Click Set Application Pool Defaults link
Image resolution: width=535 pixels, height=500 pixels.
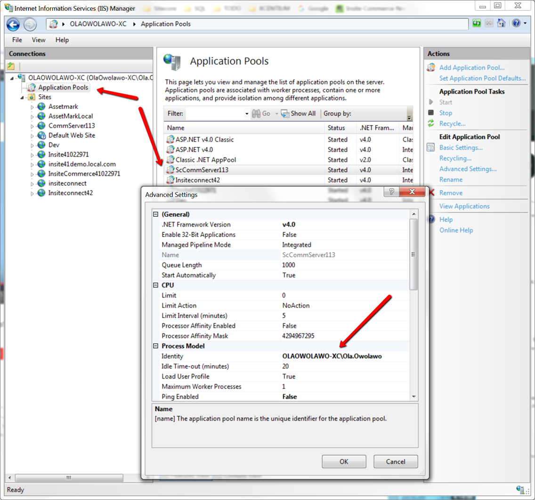pos(482,78)
